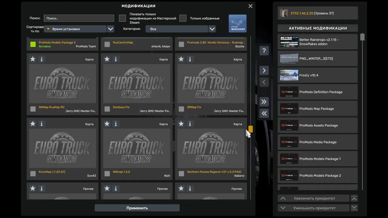Remove selected mod with single left arrow

click(x=264, y=82)
